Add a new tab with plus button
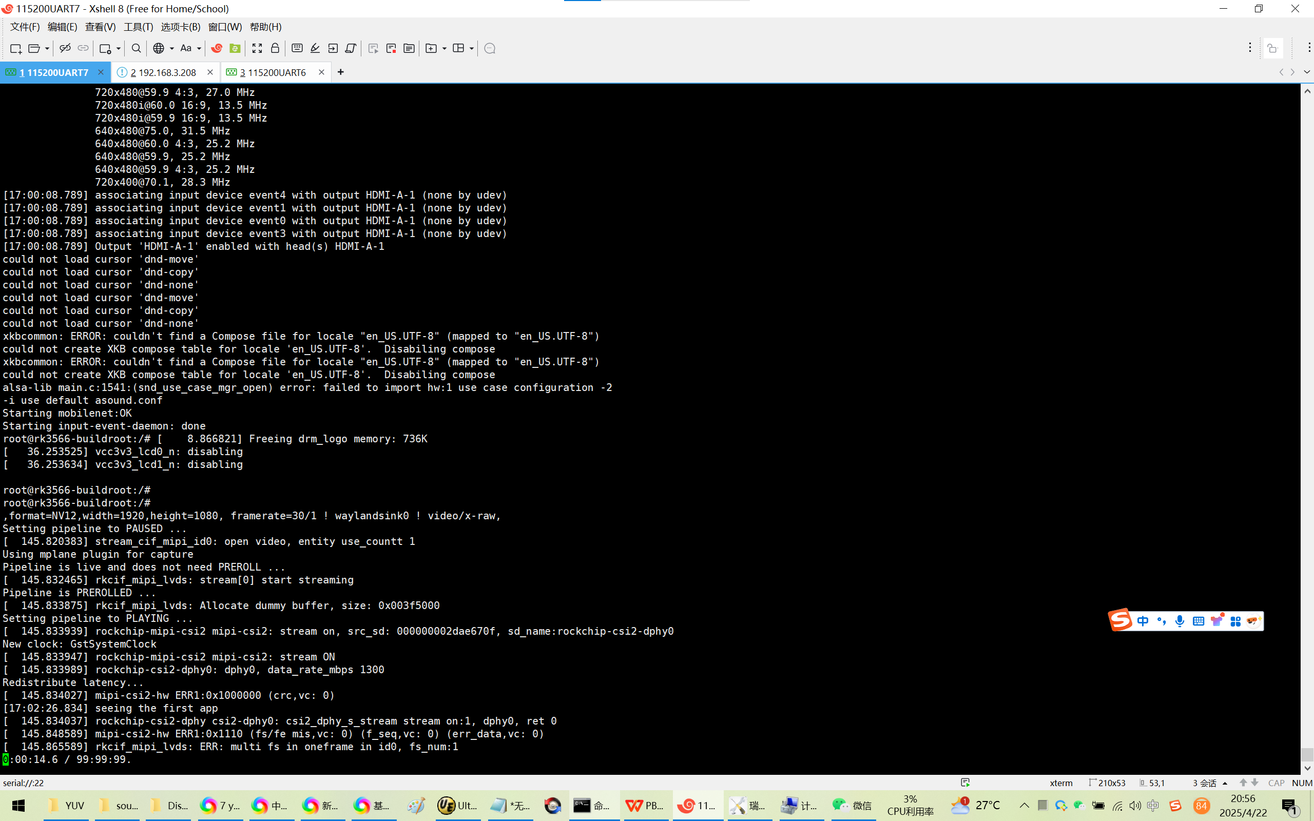Screen dimensions: 1314x821 [x=340, y=72]
